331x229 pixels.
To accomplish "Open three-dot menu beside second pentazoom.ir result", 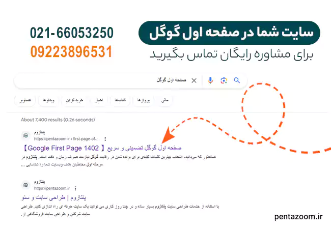I will (x=75, y=188).
